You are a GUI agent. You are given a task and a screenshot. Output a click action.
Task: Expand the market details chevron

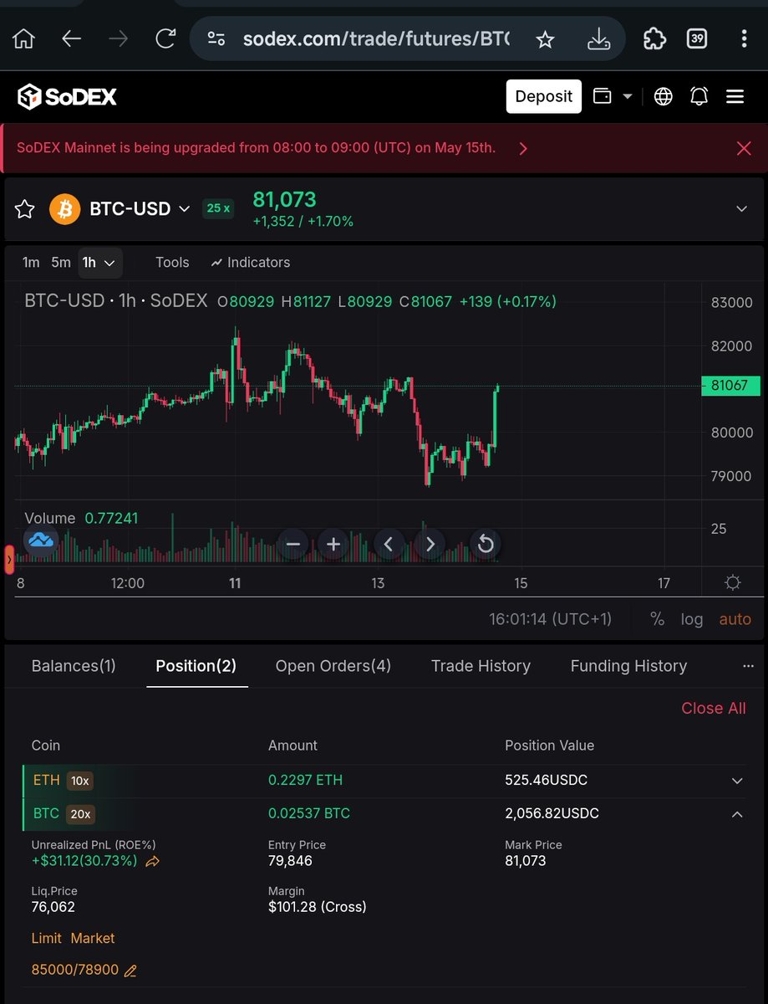(741, 209)
